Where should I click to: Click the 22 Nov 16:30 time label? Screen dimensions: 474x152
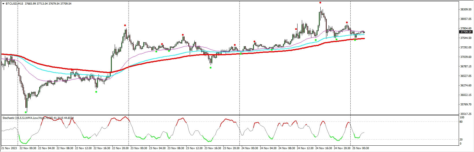(x=102, y=149)
